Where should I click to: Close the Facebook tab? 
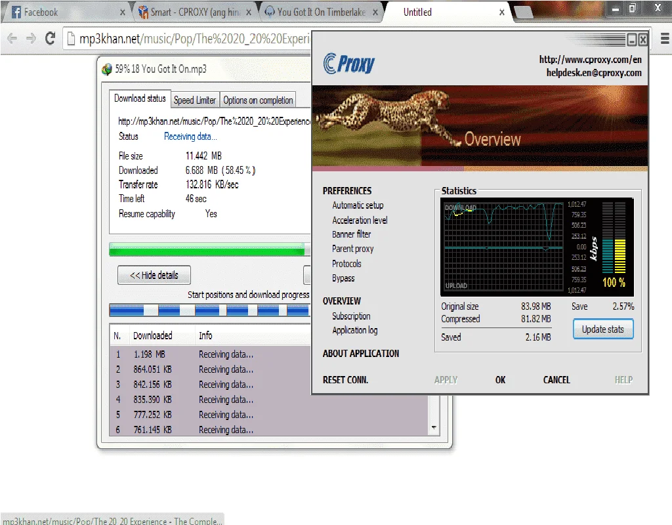pyautogui.click(x=122, y=12)
